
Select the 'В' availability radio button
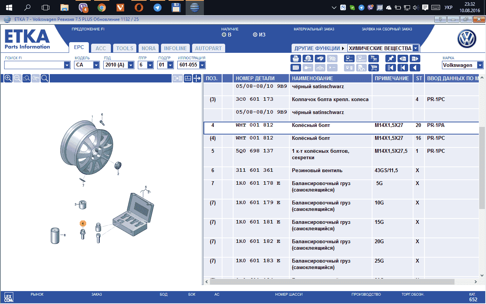point(224,35)
